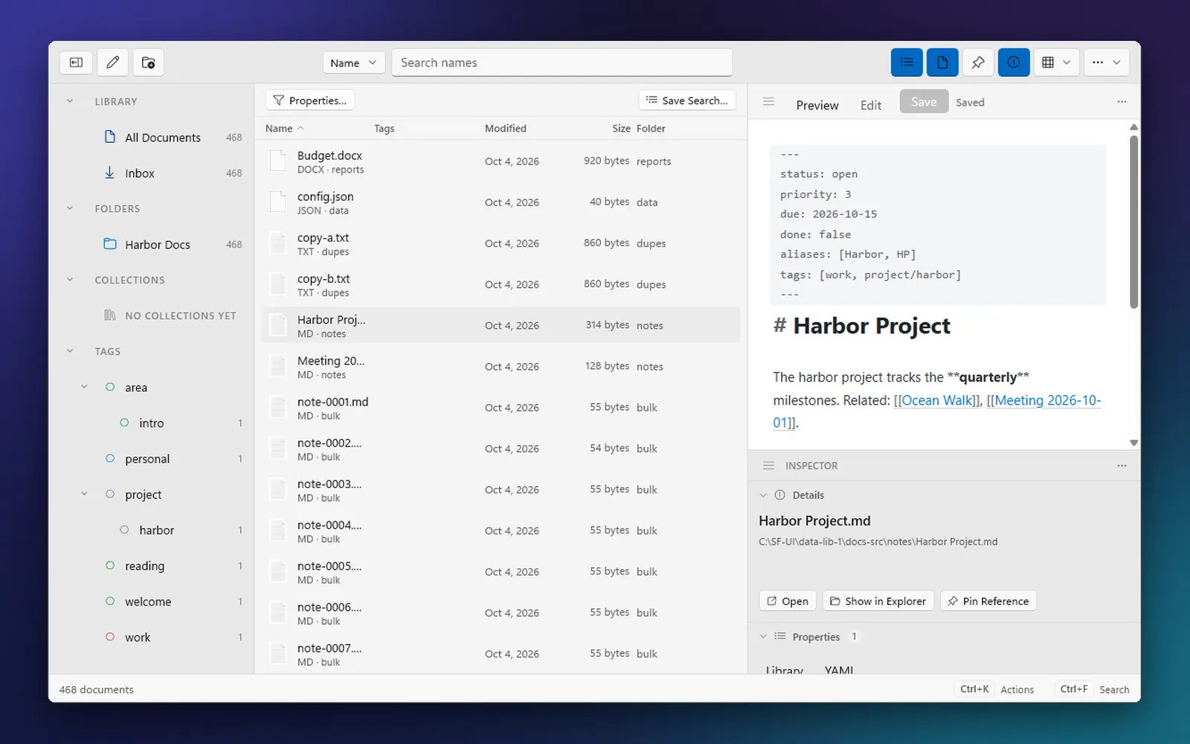Select the Inbox download icon
Viewport: 1190px width, 744px height.
[110, 173]
